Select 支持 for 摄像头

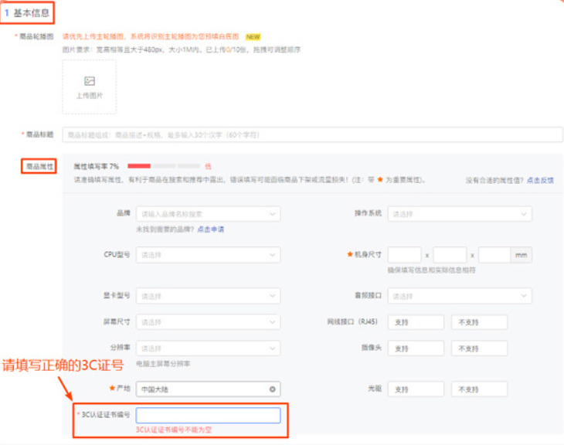pos(416,348)
